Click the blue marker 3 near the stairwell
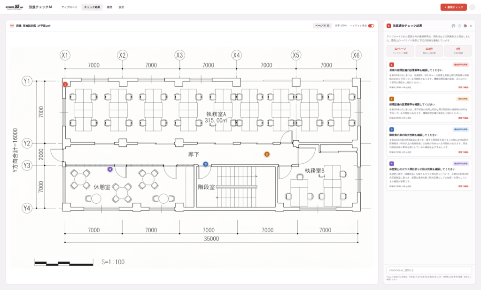Image resolution: width=481 pixels, height=290 pixels. pos(206,164)
